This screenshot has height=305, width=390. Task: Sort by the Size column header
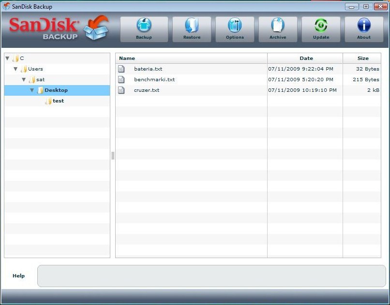coord(362,58)
